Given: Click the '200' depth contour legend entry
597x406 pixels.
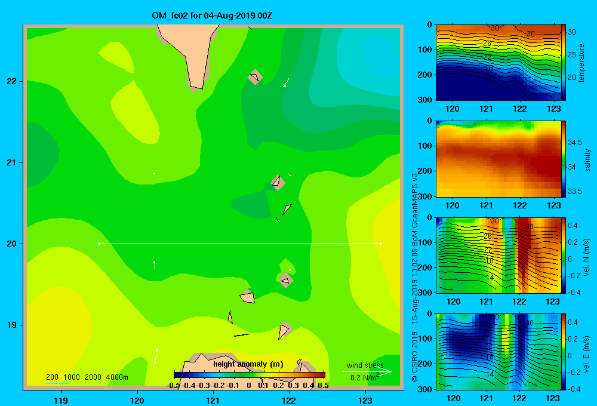Looking at the screenshot, I should click(x=52, y=377).
